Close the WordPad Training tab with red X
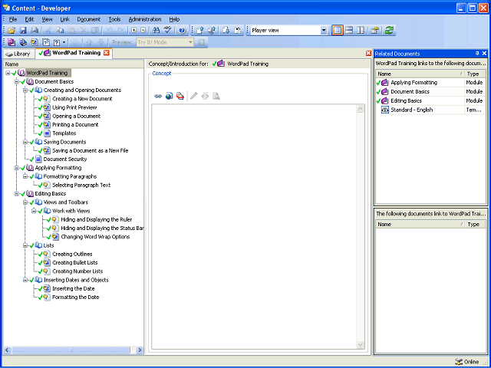Screen dimensions: 491x368 (107, 53)
